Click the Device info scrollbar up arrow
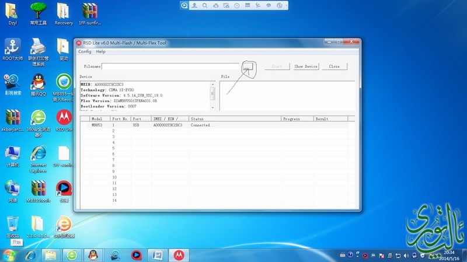This screenshot has height=262, width=467. (212, 84)
